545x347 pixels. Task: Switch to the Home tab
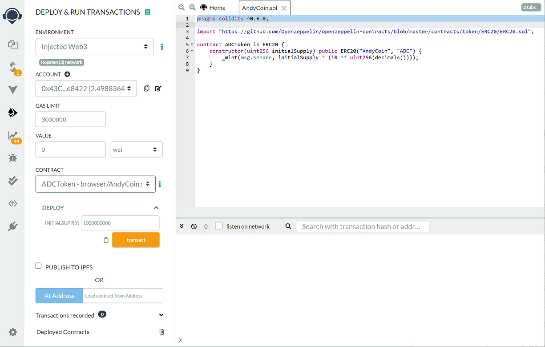point(213,8)
